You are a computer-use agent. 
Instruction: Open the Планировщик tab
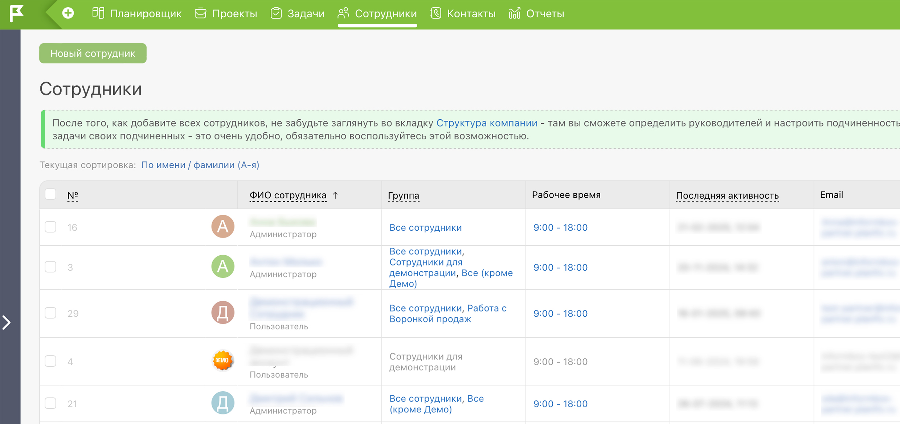(x=136, y=14)
